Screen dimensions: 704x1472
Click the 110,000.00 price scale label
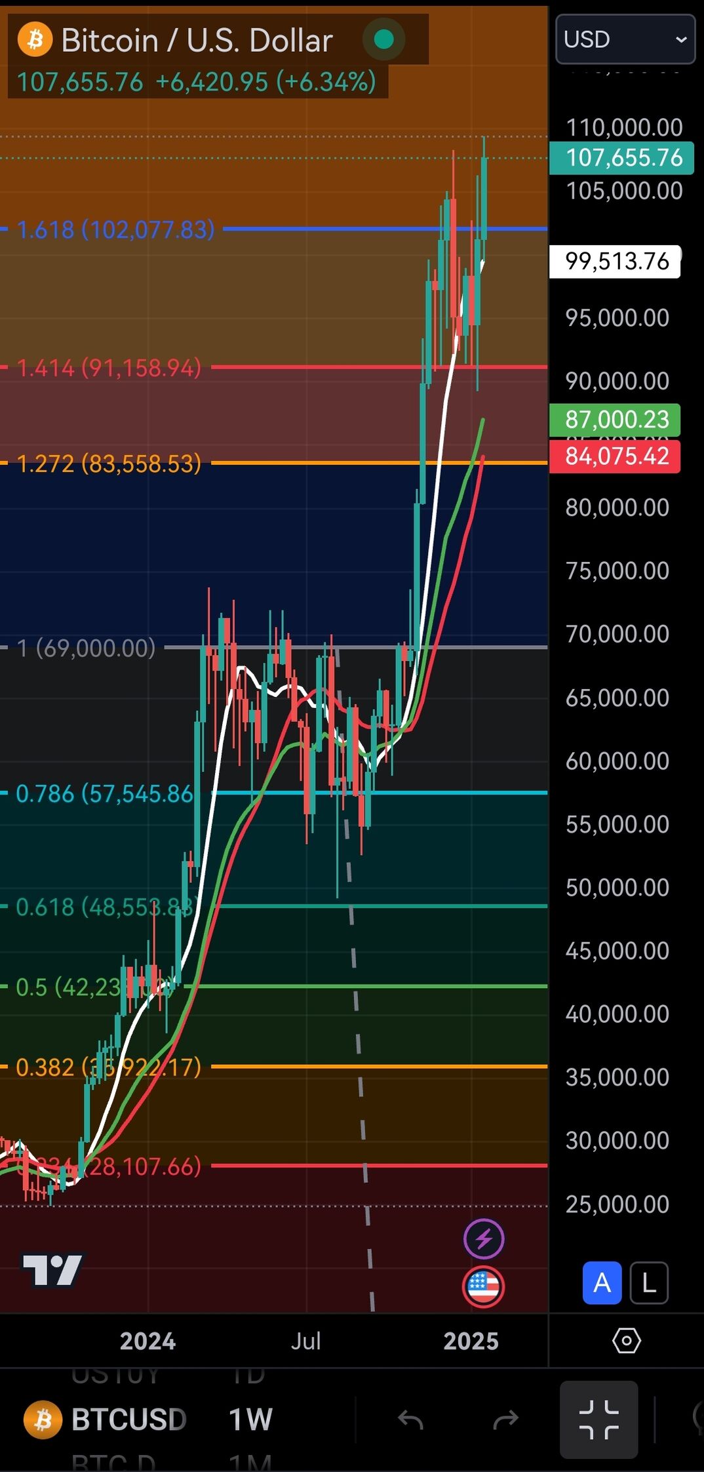click(624, 127)
